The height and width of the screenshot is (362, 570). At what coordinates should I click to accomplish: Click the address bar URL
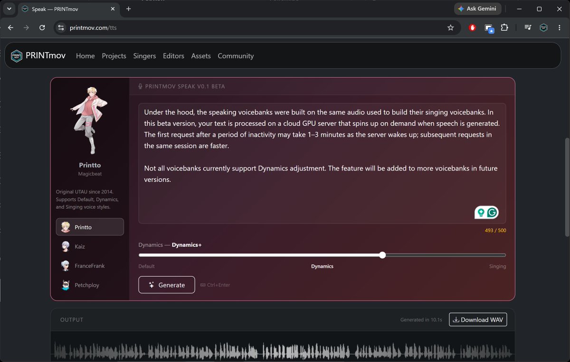click(93, 28)
